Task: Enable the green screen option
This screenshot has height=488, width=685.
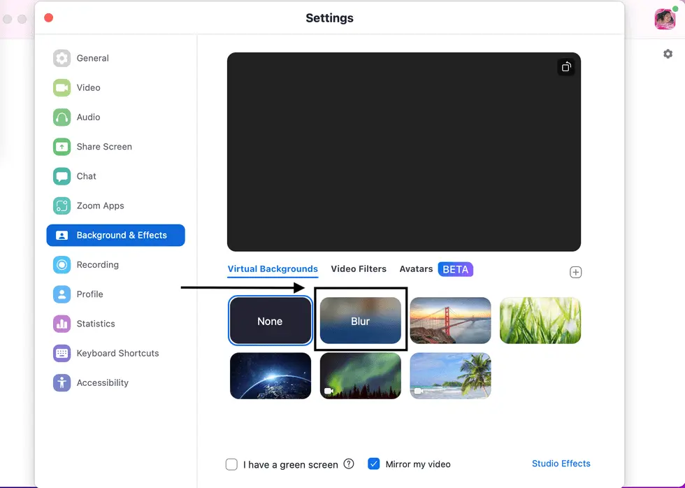Action: [231, 464]
